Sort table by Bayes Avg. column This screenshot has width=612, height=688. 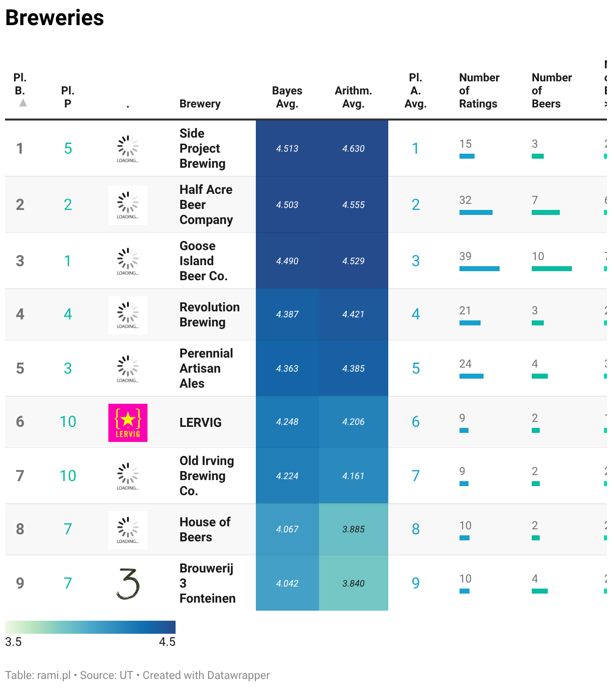coord(287,97)
